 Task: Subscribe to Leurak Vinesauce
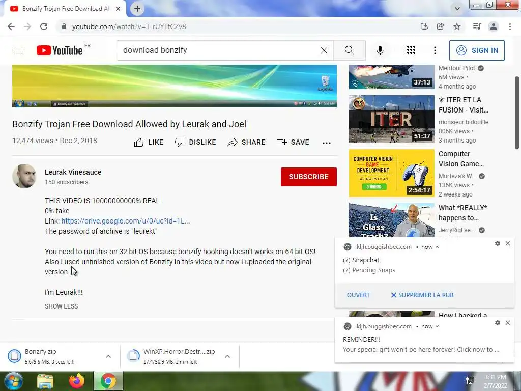coord(309,177)
